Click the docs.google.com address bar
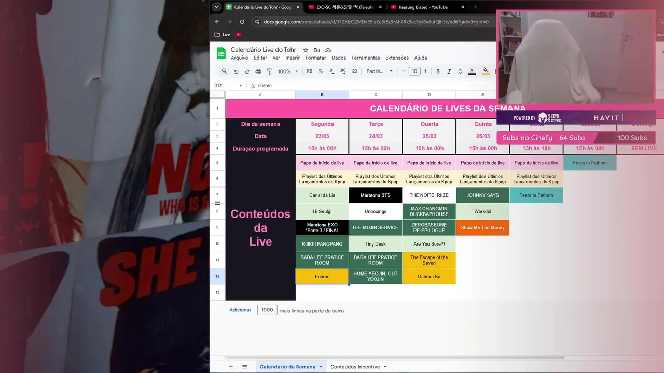Viewport: 664px width, 373px height. coord(376,22)
